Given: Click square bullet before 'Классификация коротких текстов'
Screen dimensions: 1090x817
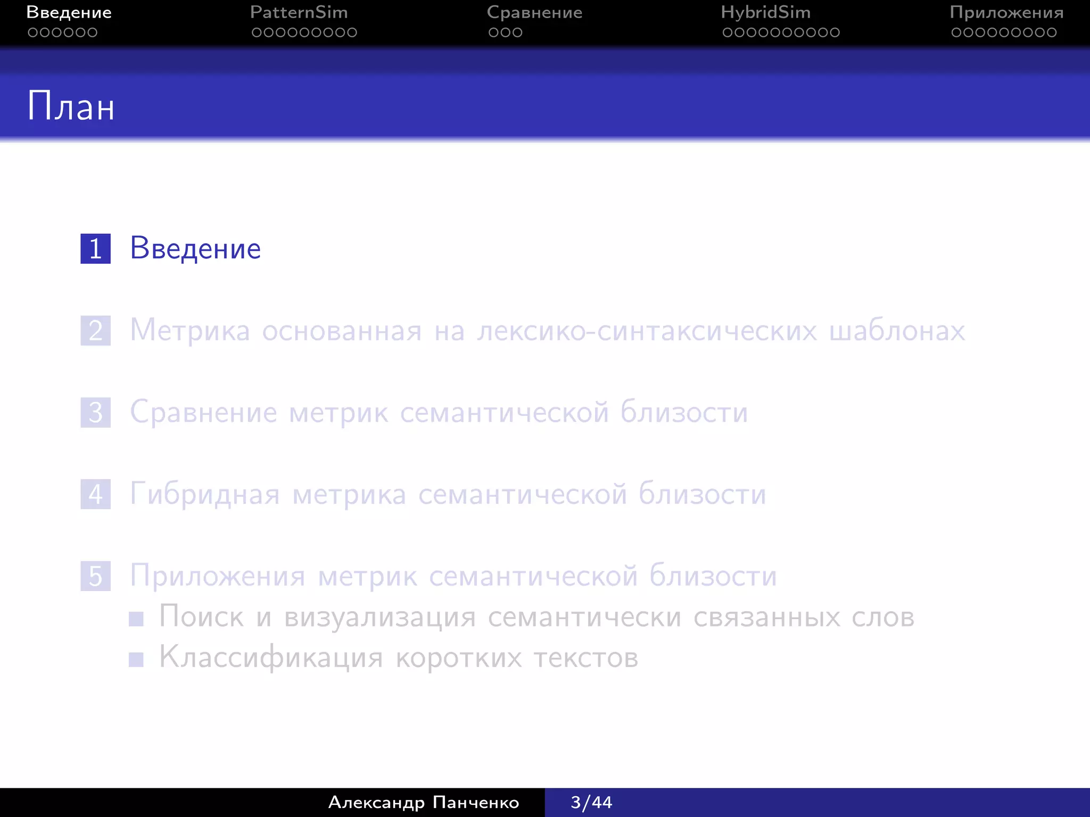Looking at the screenshot, I should pyautogui.click(x=136, y=660).
